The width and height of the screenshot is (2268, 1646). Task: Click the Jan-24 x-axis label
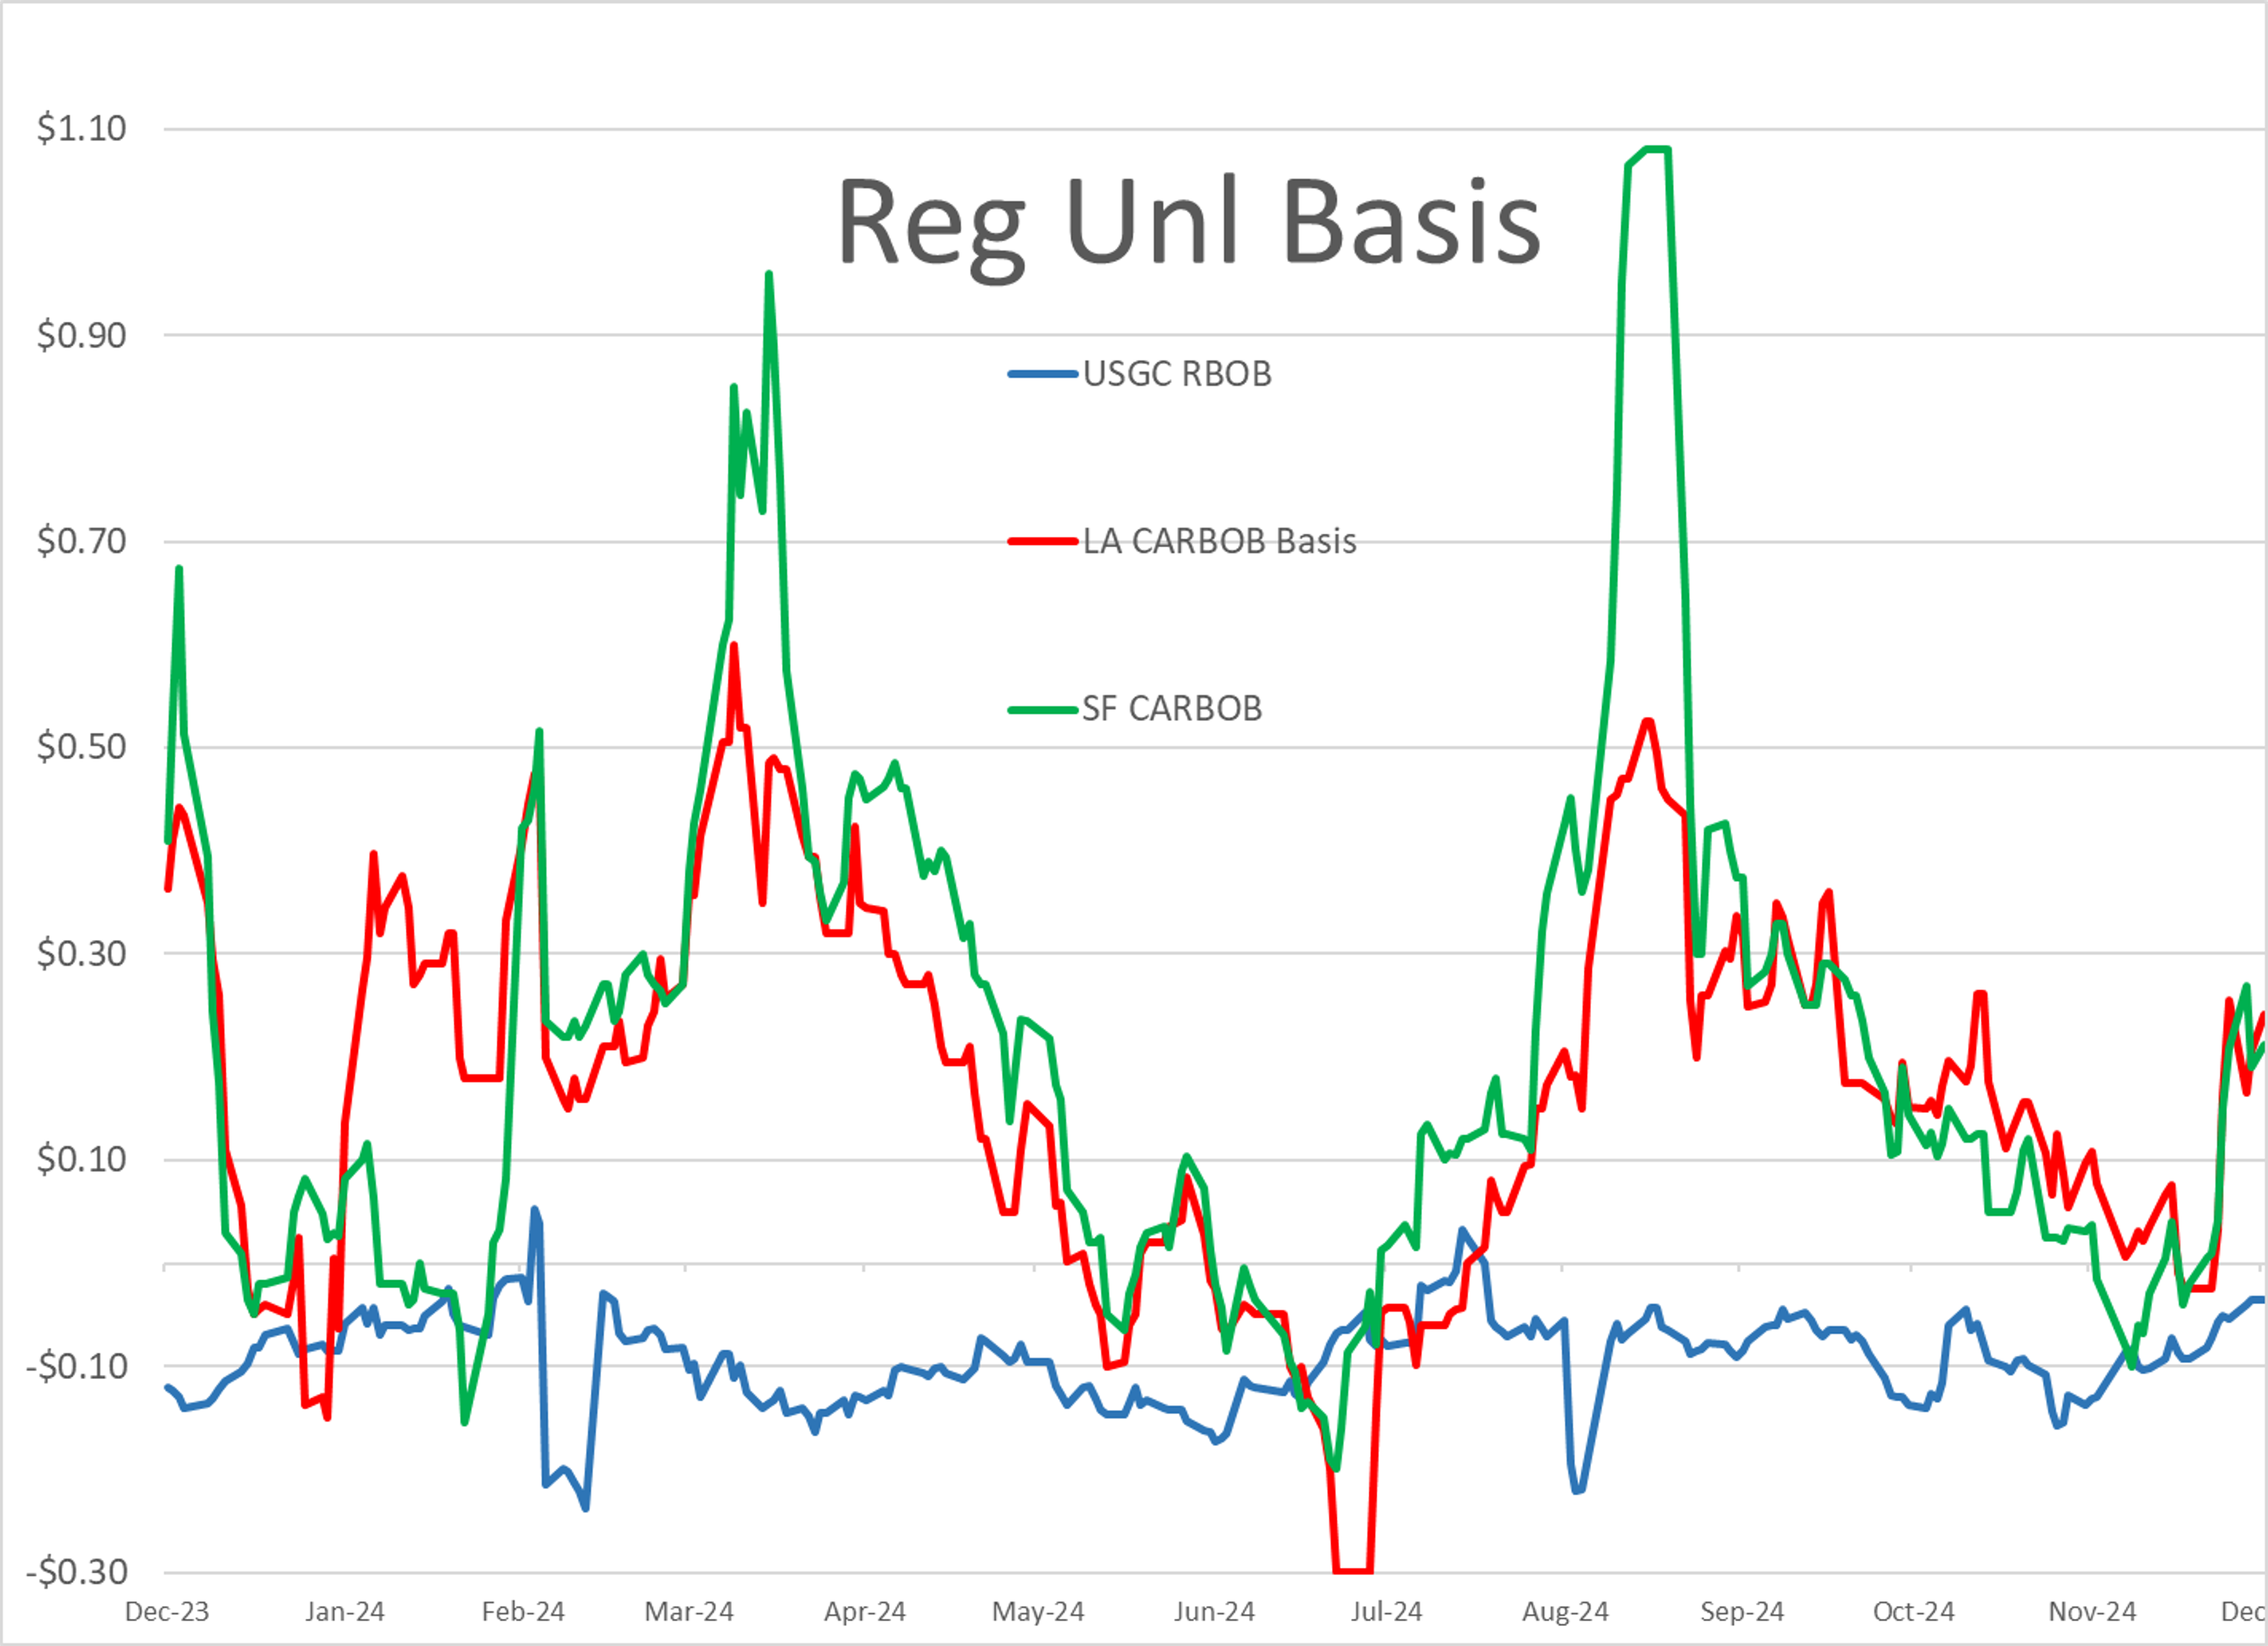(x=345, y=1612)
